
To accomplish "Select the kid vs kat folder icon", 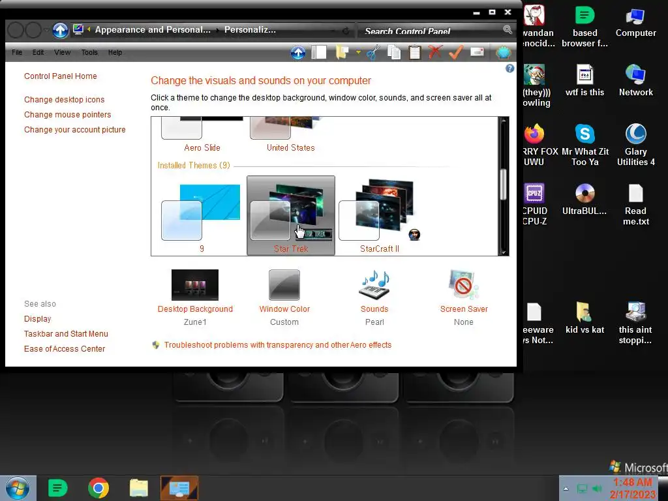I will click(585, 318).
